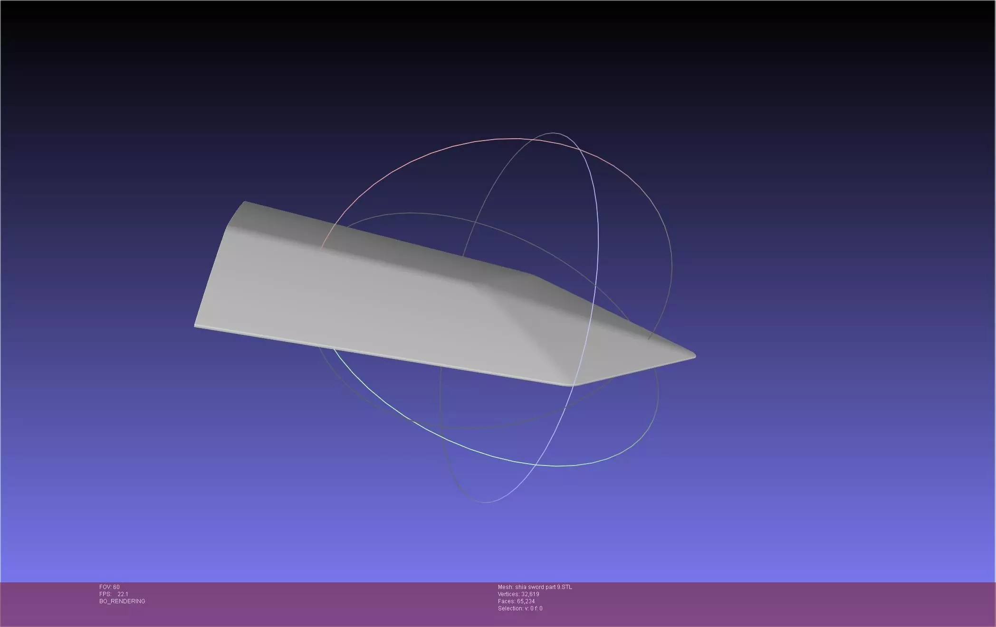
Task: Click the pointed tip of the sword blade
Action: (x=693, y=355)
